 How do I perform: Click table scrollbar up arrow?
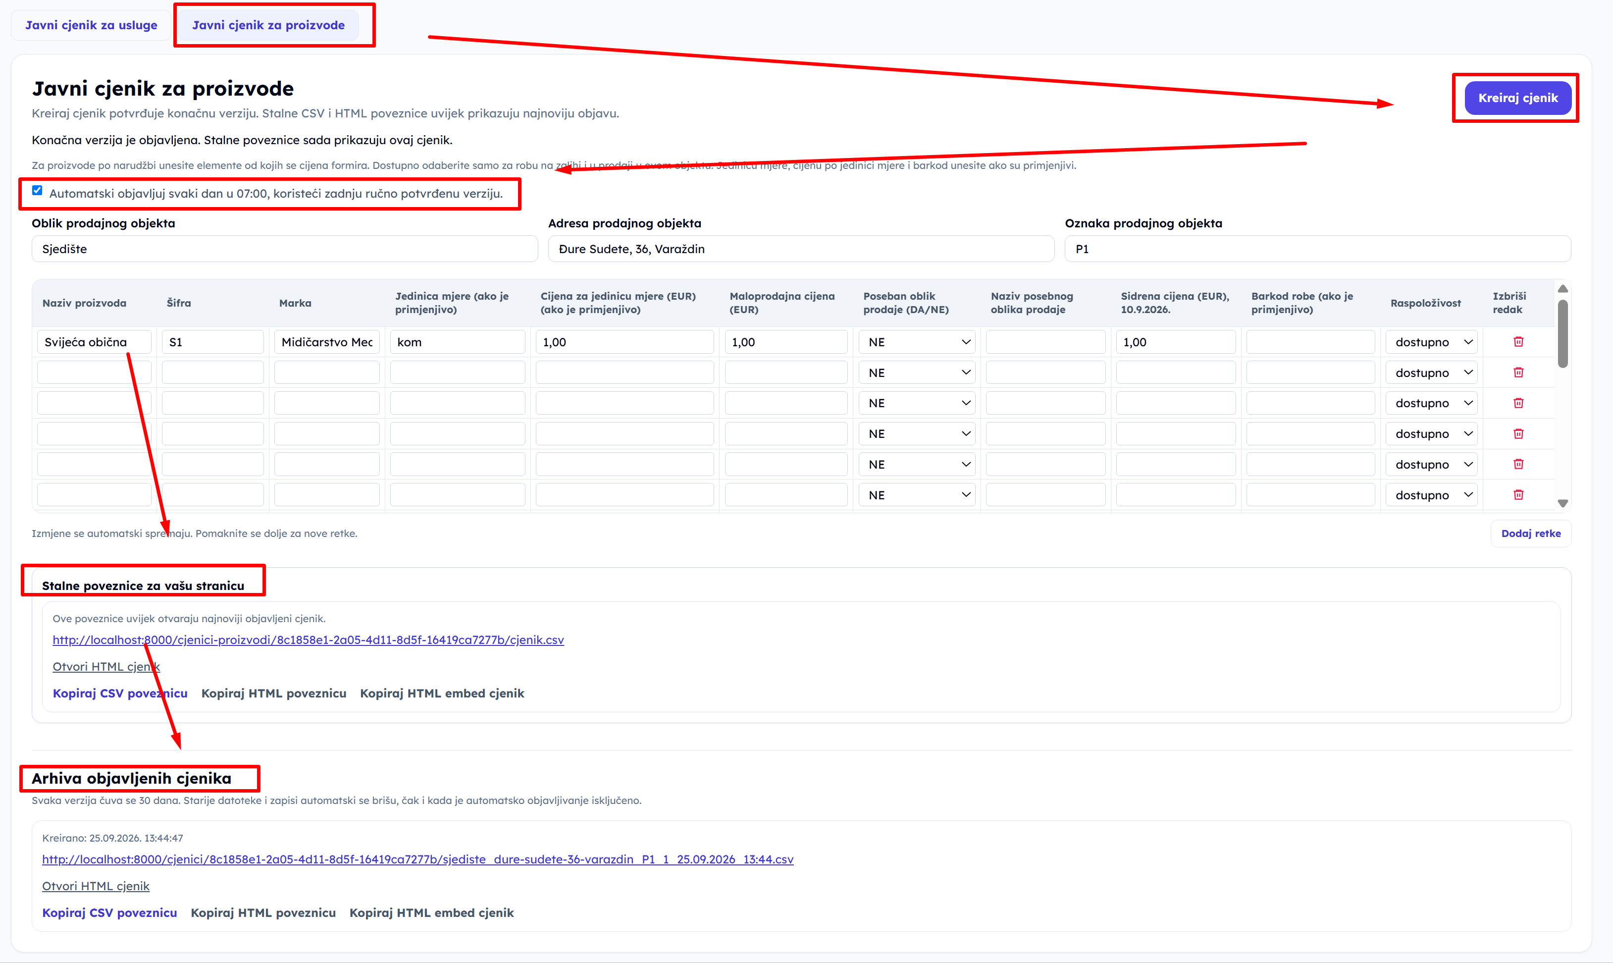click(1563, 289)
